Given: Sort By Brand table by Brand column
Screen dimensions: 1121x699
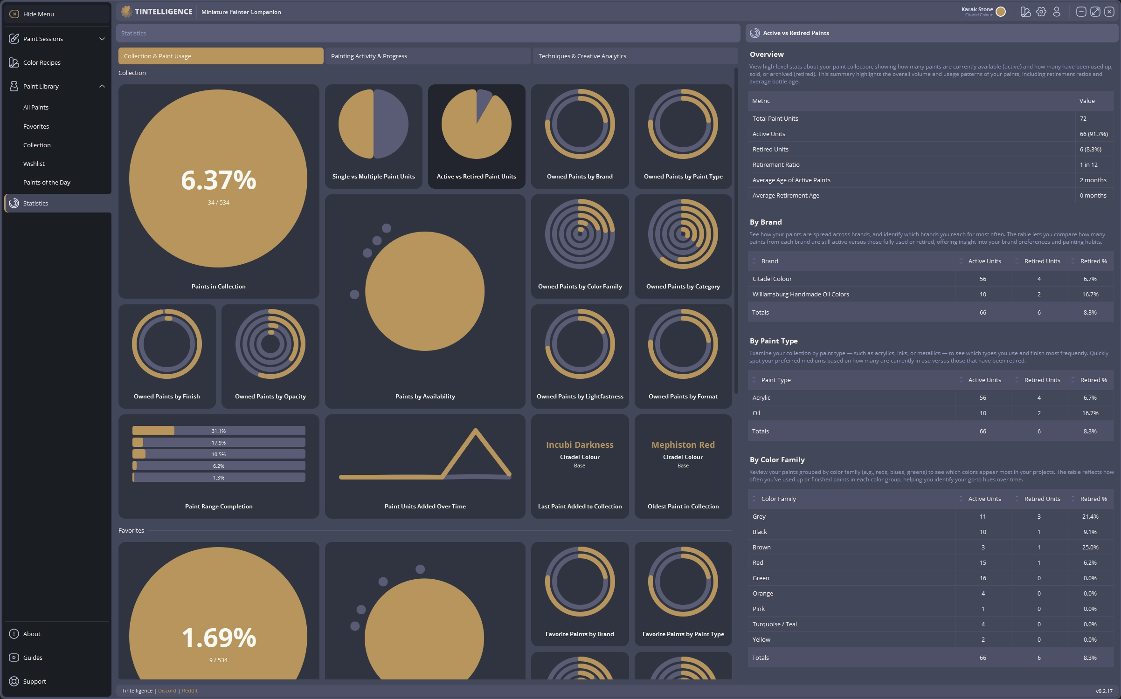Looking at the screenshot, I should click(x=769, y=261).
